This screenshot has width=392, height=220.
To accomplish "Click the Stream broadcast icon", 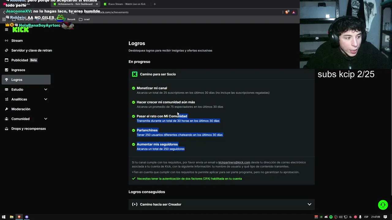I will (6, 41).
